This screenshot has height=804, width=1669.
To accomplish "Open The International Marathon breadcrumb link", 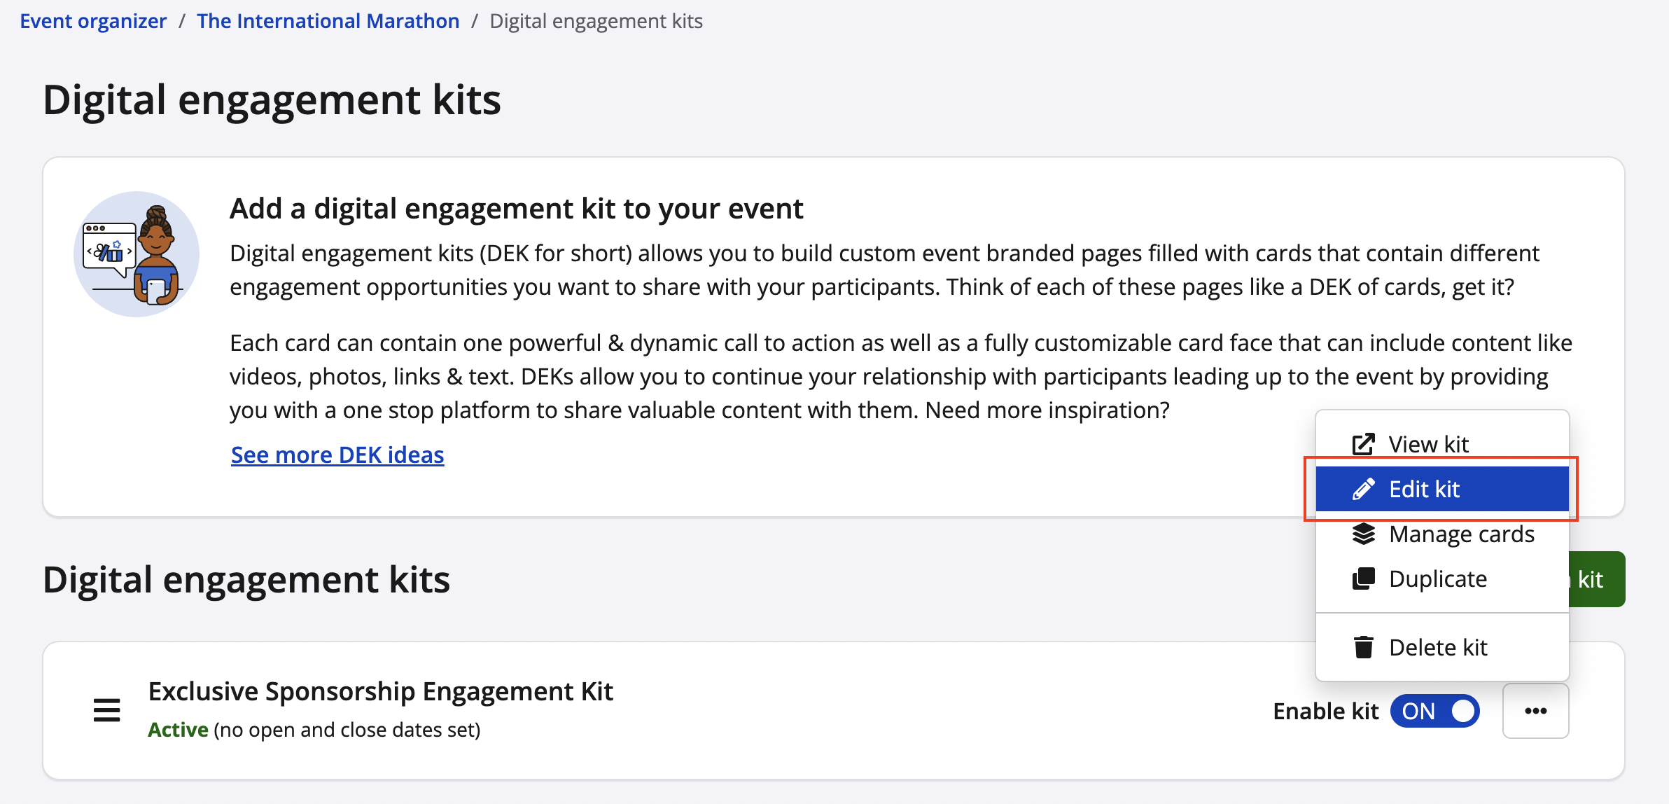I will (328, 21).
